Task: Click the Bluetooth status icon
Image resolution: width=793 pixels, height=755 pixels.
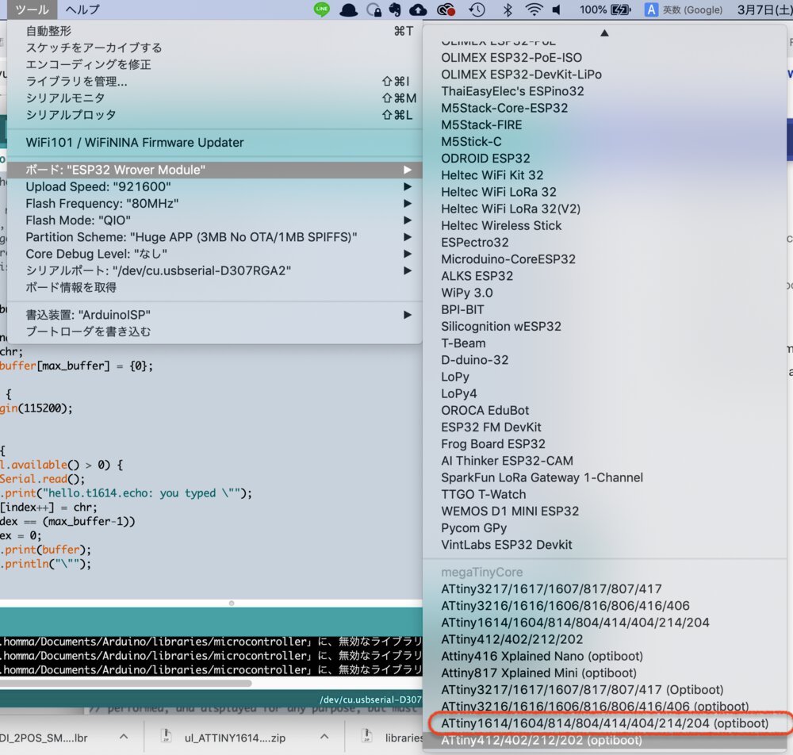Action: (508, 10)
